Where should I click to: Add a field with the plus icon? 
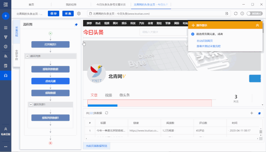coord(251,113)
